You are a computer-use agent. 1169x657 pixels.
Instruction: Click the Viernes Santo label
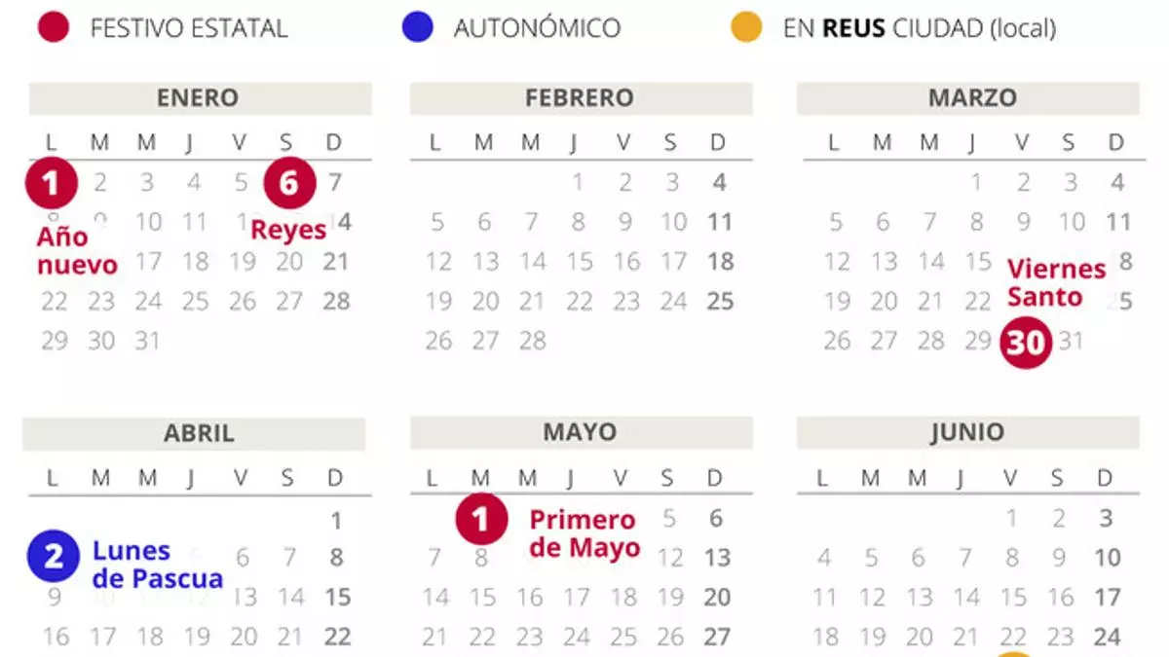(x=1057, y=282)
